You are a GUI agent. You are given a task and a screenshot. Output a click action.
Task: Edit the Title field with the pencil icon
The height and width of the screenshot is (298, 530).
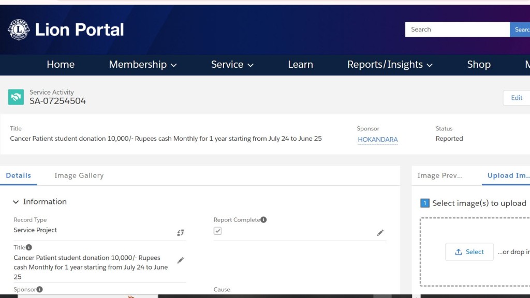181,260
